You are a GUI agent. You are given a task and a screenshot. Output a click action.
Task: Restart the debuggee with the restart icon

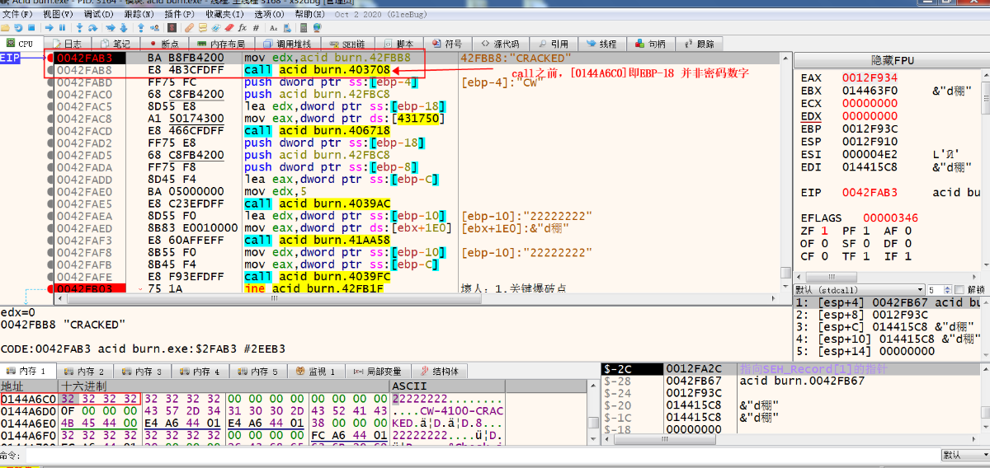(18, 28)
